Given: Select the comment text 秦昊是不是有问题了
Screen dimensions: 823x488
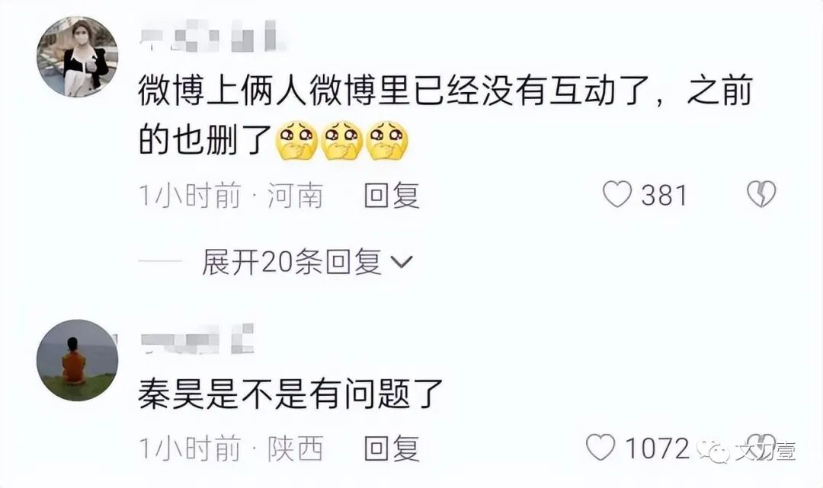Looking at the screenshot, I should pyautogui.click(x=291, y=393).
